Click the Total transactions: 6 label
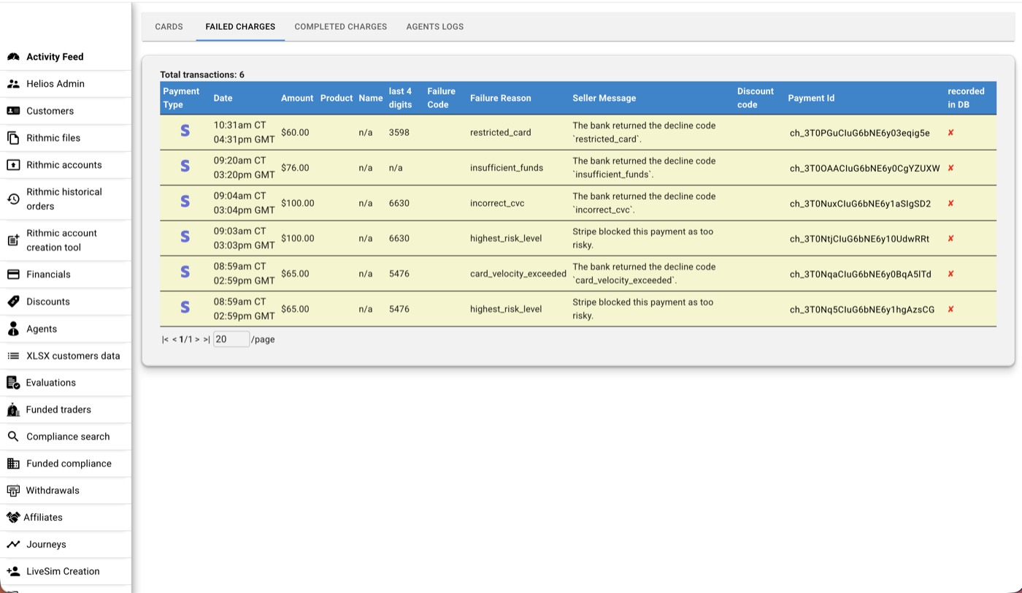Image resolution: width=1022 pixels, height=593 pixels. (x=202, y=74)
